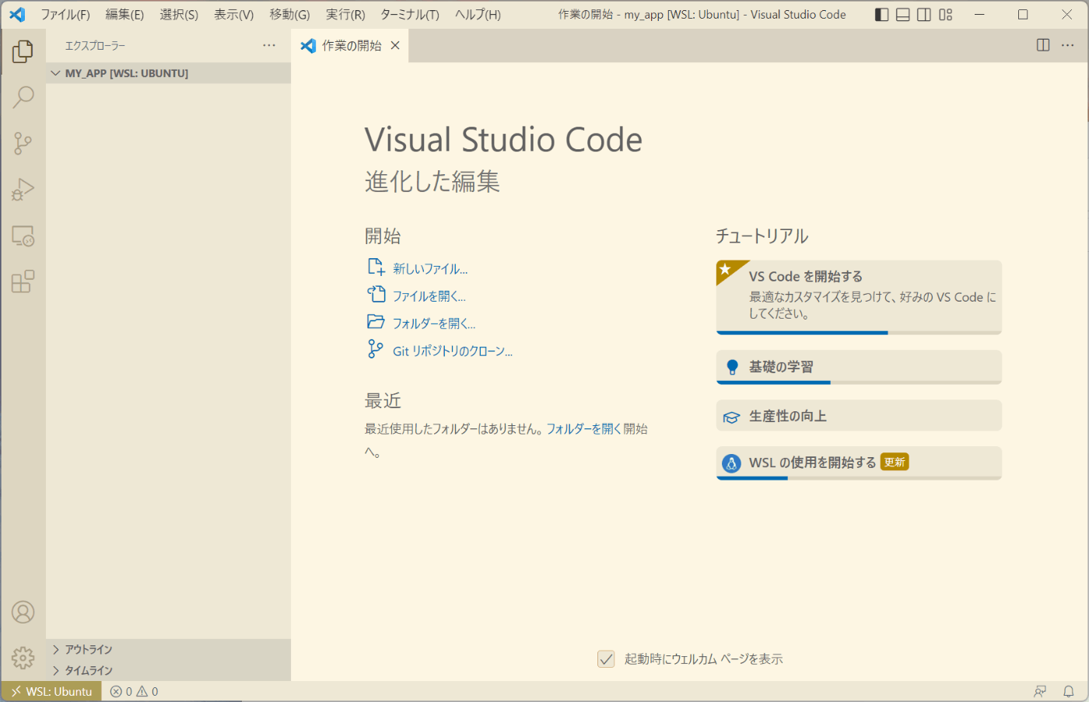1089x702 pixels.
Task: Click the VS Code logo in title bar
Action: 17,15
